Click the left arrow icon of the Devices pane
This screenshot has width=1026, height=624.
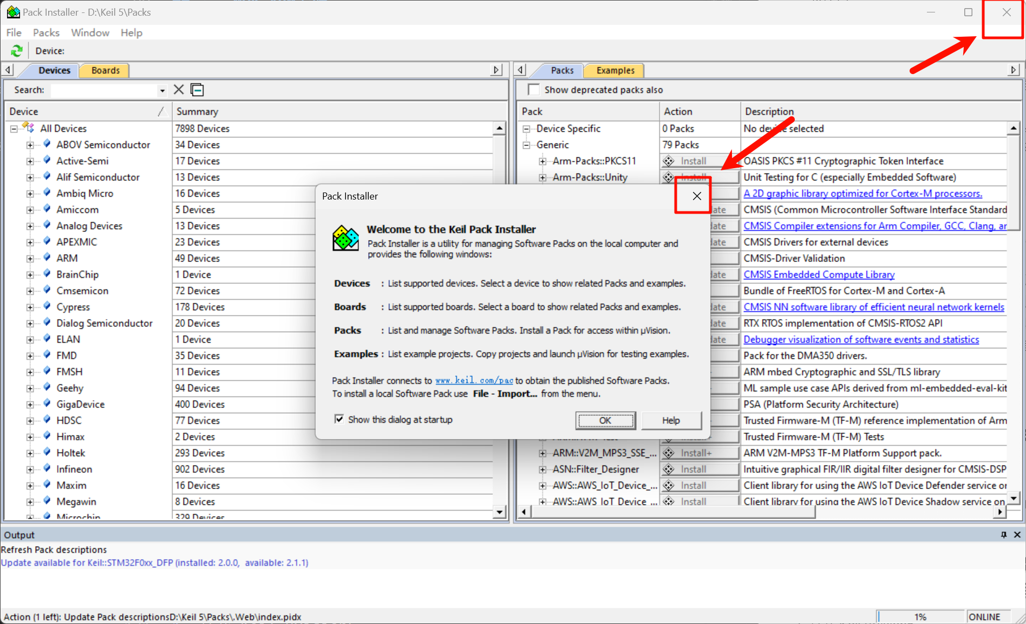(8, 70)
